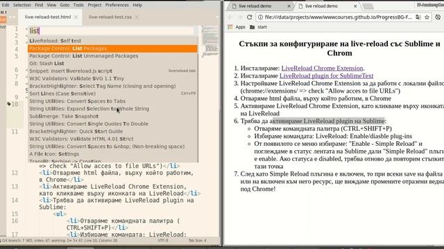Select A File Icon: Settings command
The width and height of the screenshot is (444, 249).
click(x=112, y=154)
